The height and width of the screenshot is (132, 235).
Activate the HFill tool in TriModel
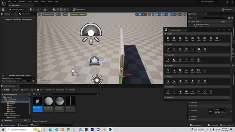point(180,71)
